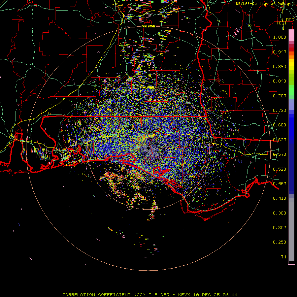Image resolution: width=297 pixels, height=297 pixels.
Task: Select the 0.467 legend value
Action: (280, 184)
